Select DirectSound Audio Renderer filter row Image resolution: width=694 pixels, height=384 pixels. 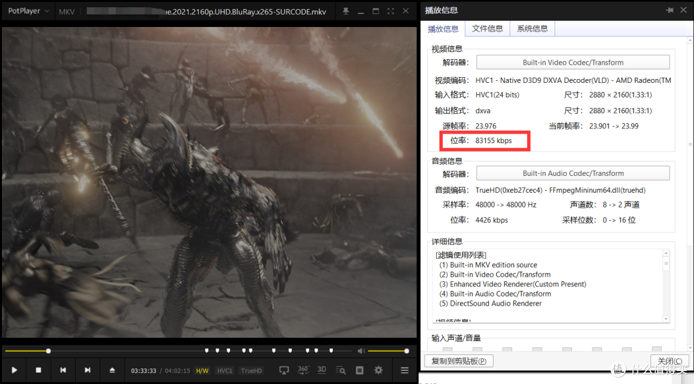point(490,304)
